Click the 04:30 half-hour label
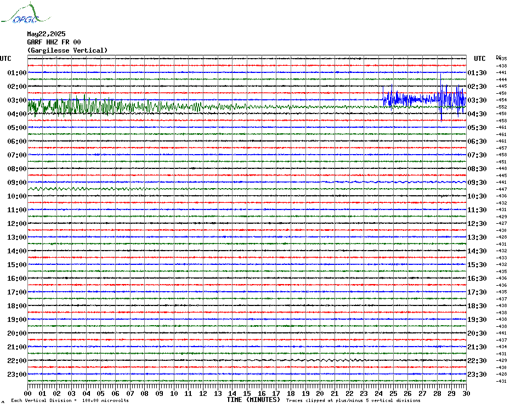The width and height of the screenshot is (510, 408). click(477, 114)
